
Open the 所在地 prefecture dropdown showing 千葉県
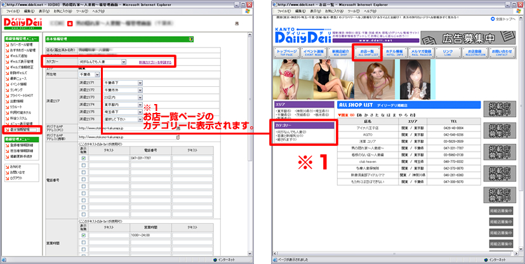pyautogui.click(x=89, y=74)
